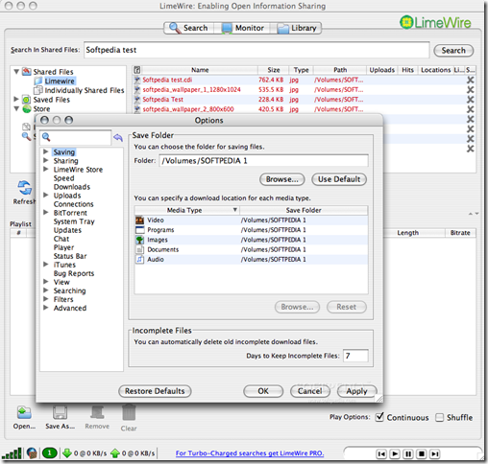Click the player pause button
The image size is (488, 464).
click(408, 453)
